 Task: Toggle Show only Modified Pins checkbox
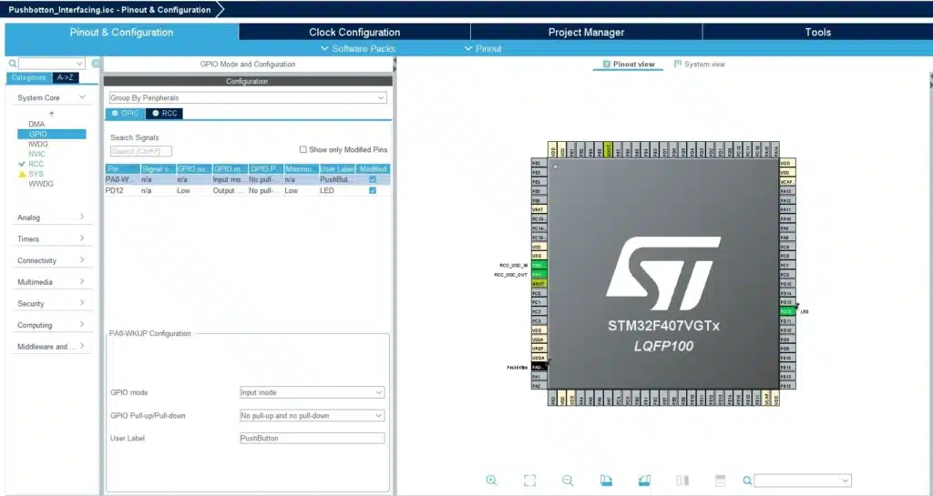pos(302,149)
